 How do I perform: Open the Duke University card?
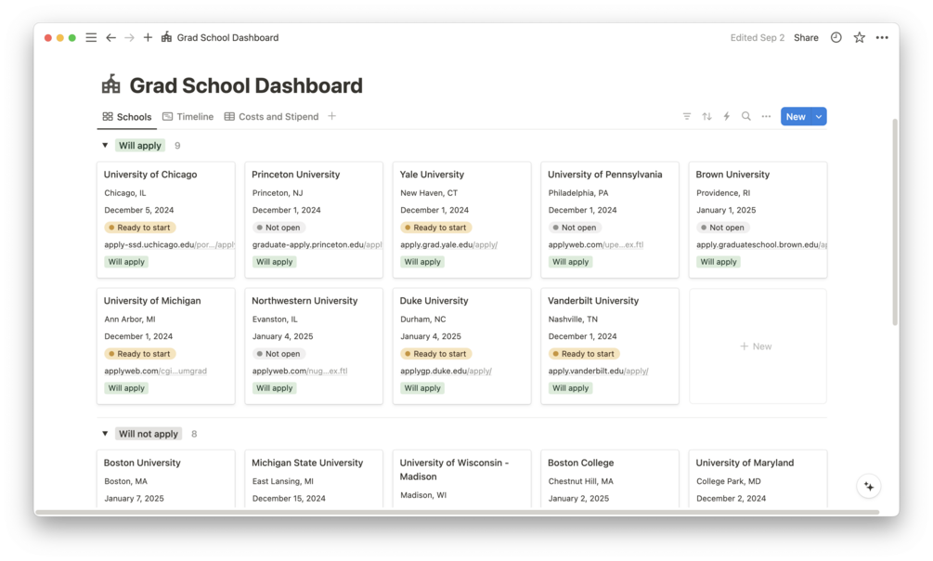pos(461,346)
